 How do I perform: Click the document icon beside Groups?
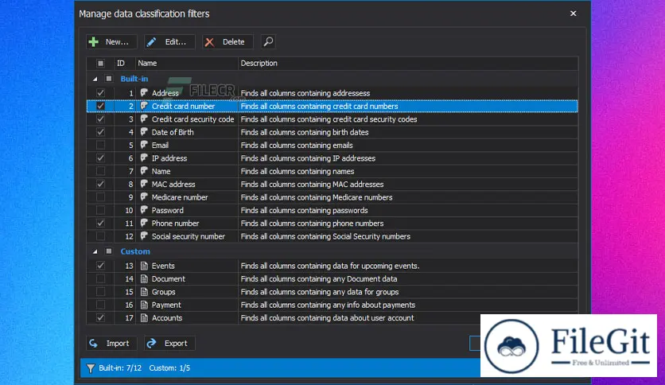tap(144, 292)
